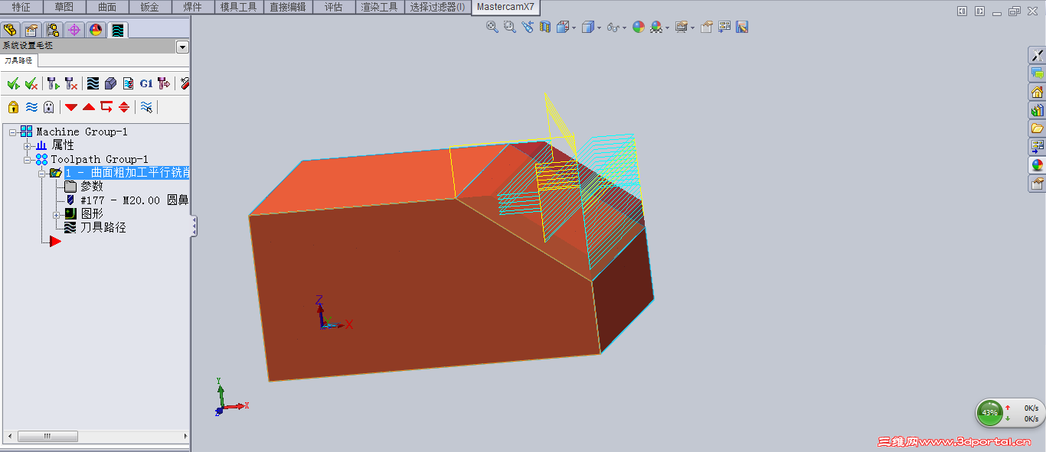Verify selected operations with solid icon
1046x452 pixels.
111,83
